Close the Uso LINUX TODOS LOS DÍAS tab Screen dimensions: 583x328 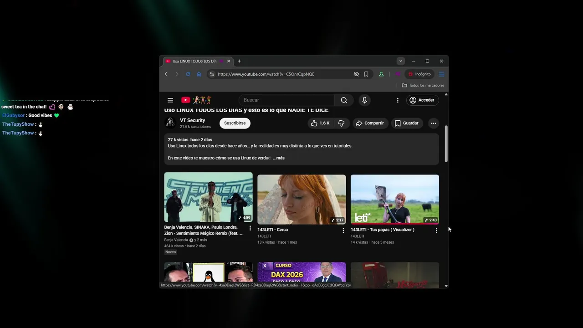(x=229, y=61)
